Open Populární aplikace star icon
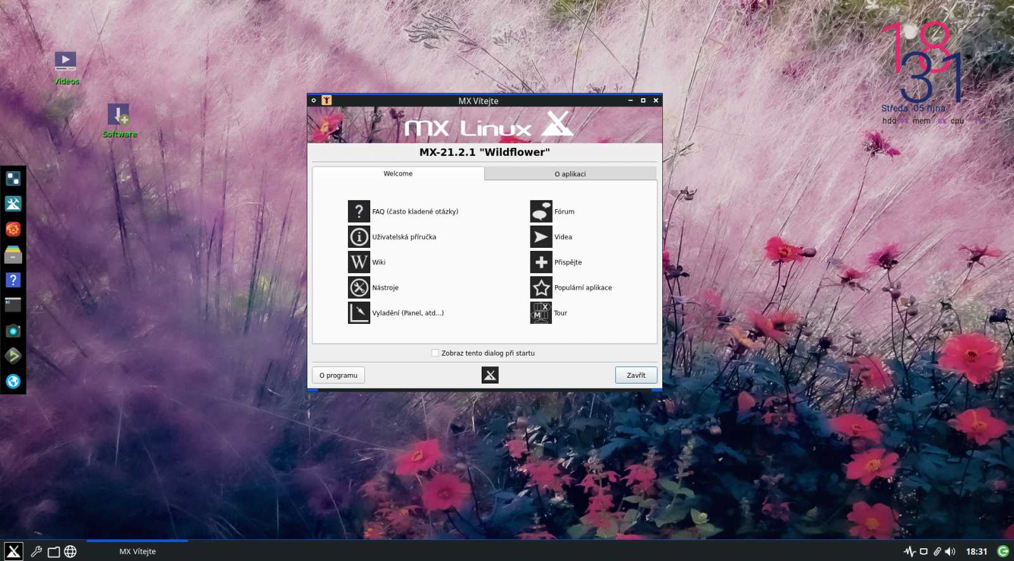Viewport: 1014px width, 561px height. (x=541, y=287)
